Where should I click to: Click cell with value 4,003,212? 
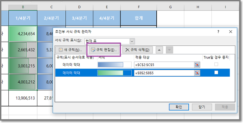click(23, 82)
